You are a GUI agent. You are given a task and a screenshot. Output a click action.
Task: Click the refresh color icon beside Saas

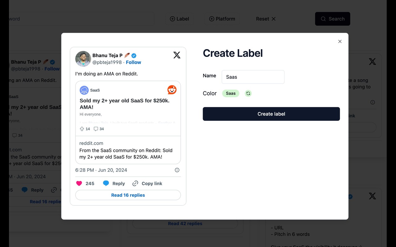coord(248,93)
